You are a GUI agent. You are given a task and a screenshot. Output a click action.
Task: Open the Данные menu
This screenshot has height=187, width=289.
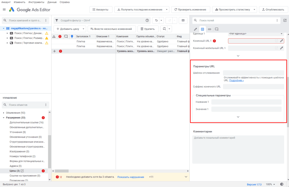point(52,2)
